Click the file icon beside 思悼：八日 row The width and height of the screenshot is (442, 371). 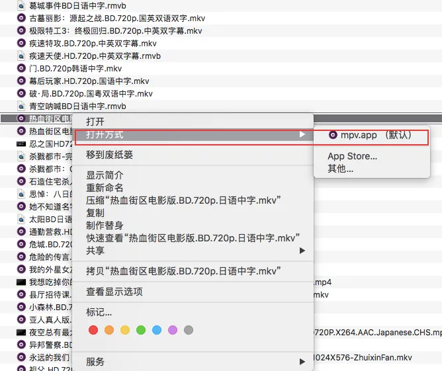(x=21, y=194)
